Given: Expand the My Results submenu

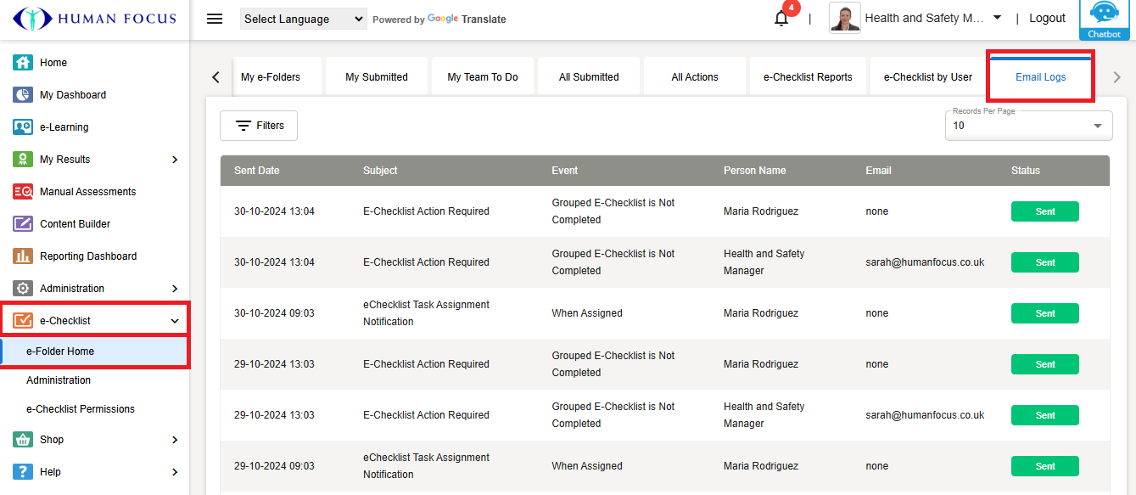Looking at the screenshot, I should click(x=175, y=160).
